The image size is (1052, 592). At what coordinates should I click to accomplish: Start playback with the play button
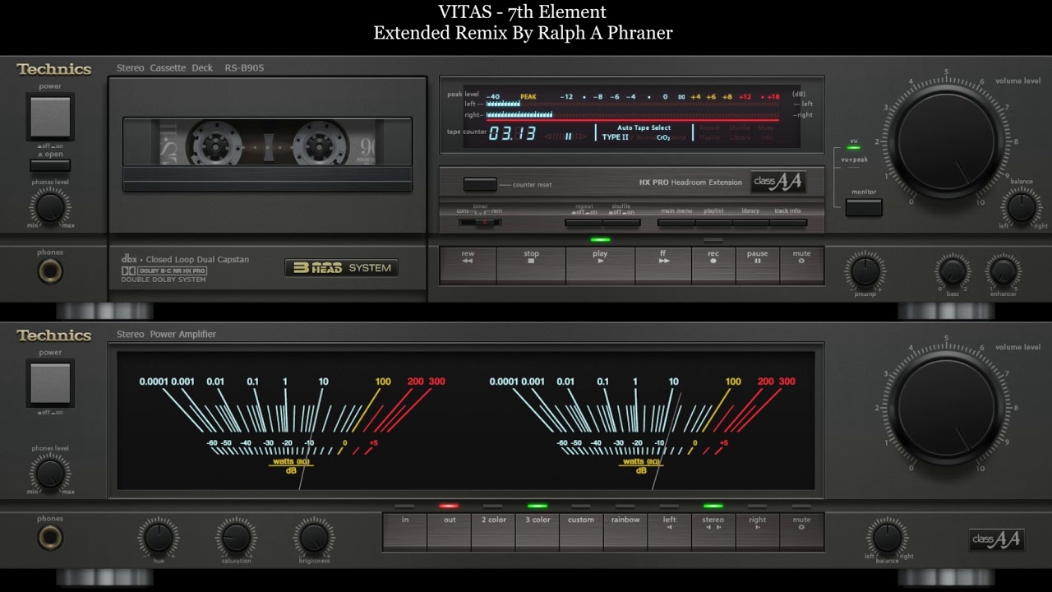pos(600,265)
